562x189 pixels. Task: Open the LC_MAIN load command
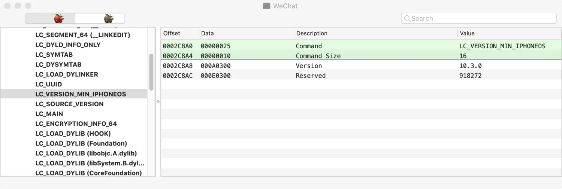coord(49,114)
